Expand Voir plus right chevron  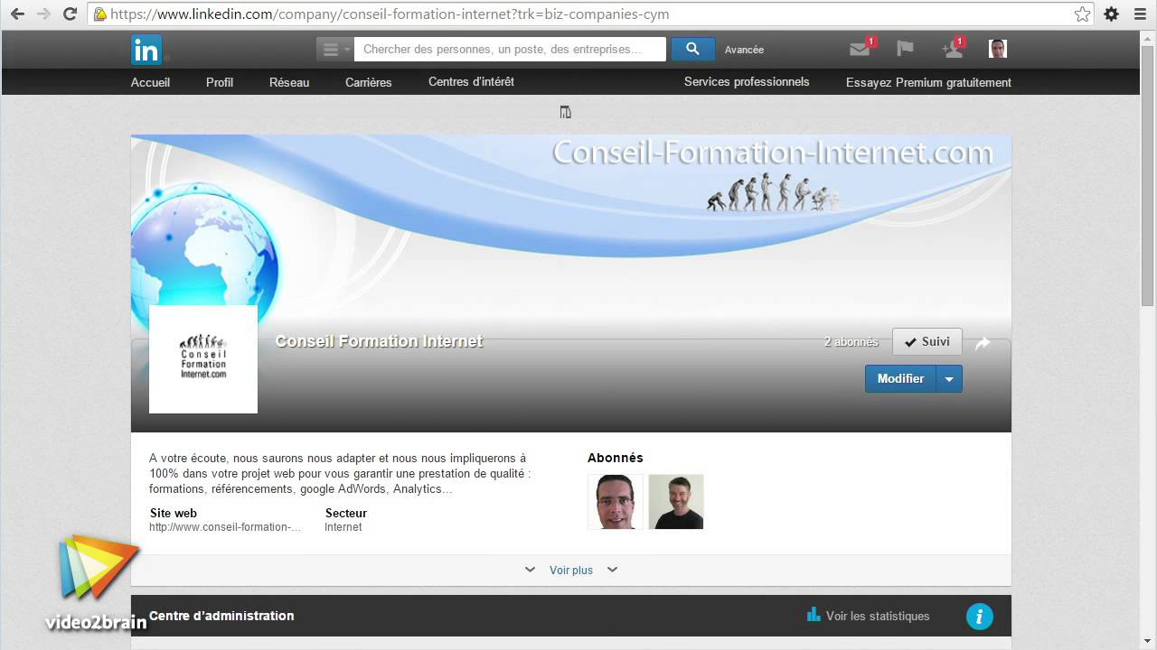tap(612, 570)
